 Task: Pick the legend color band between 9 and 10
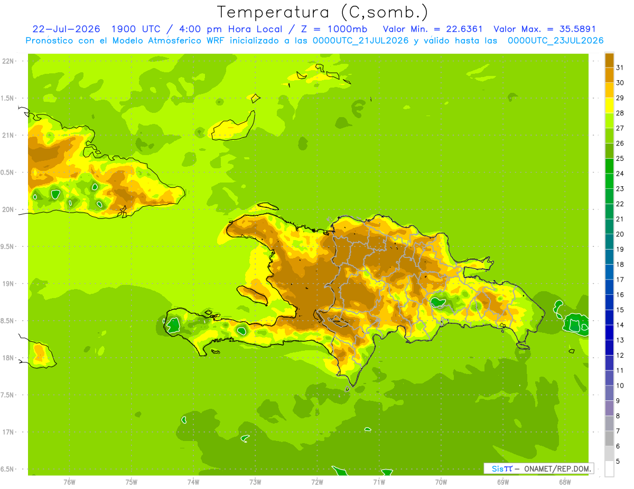609,394
